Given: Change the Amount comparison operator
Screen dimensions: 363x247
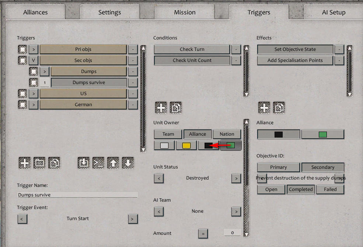Looking at the screenshot, I should tap(203, 234).
